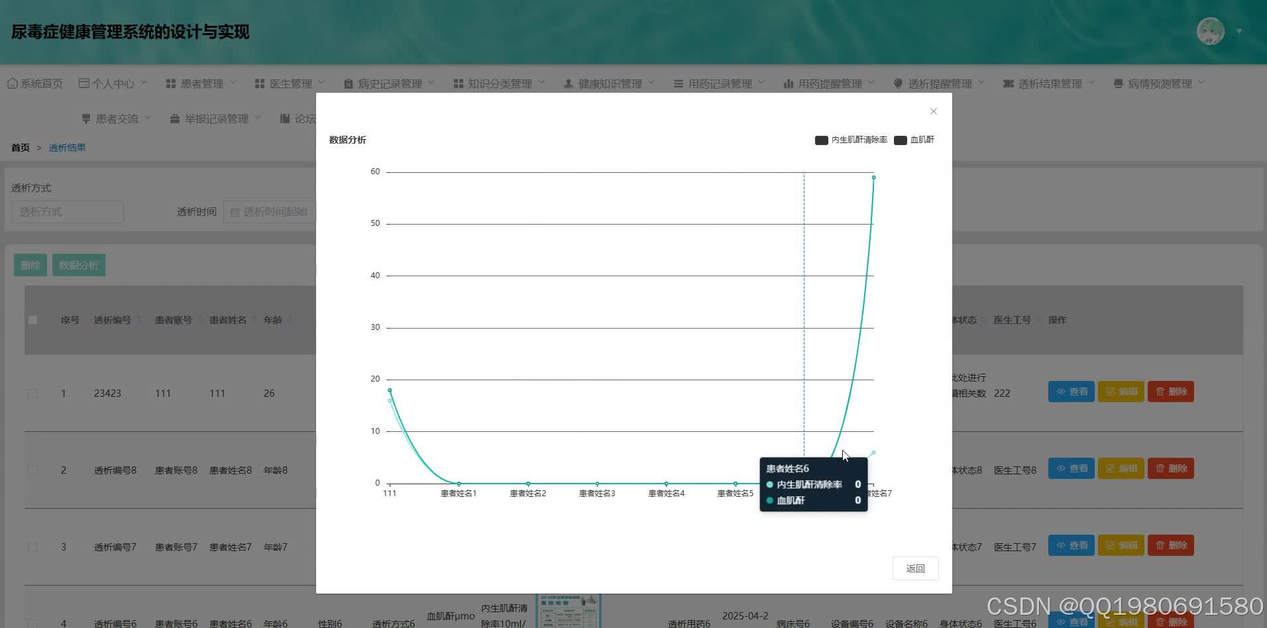Click the 病史记录管理 clipboard icon

pyautogui.click(x=348, y=83)
